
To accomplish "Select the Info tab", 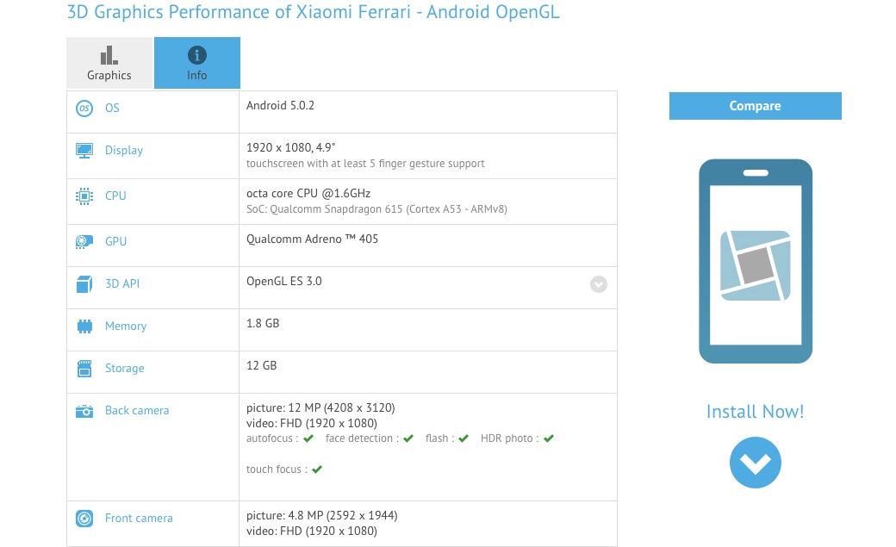I will (x=197, y=63).
